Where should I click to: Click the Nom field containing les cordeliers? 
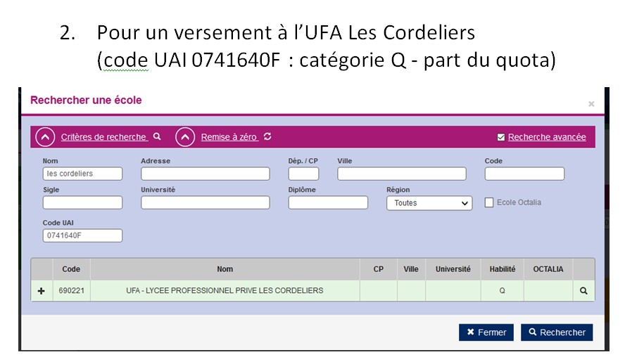[x=82, y=174]
